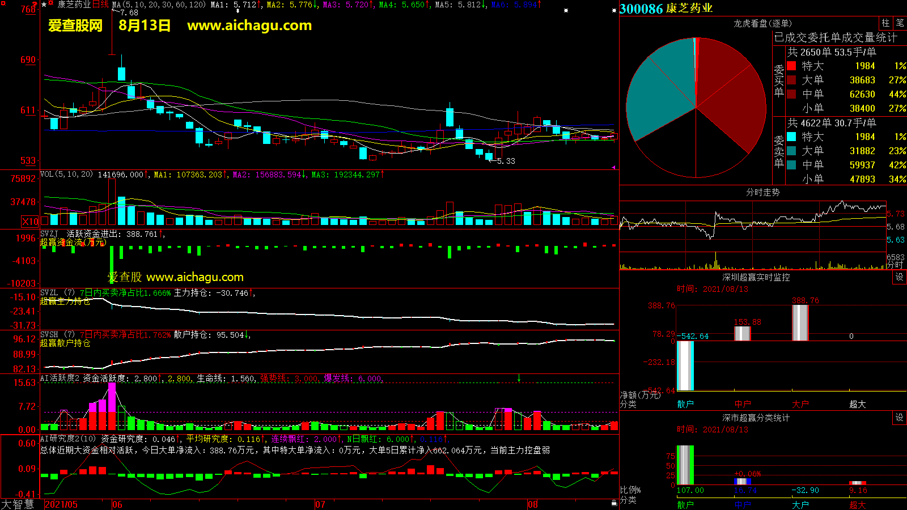Click the green down arrow in AI活跃度 panel

coord(519,378)
